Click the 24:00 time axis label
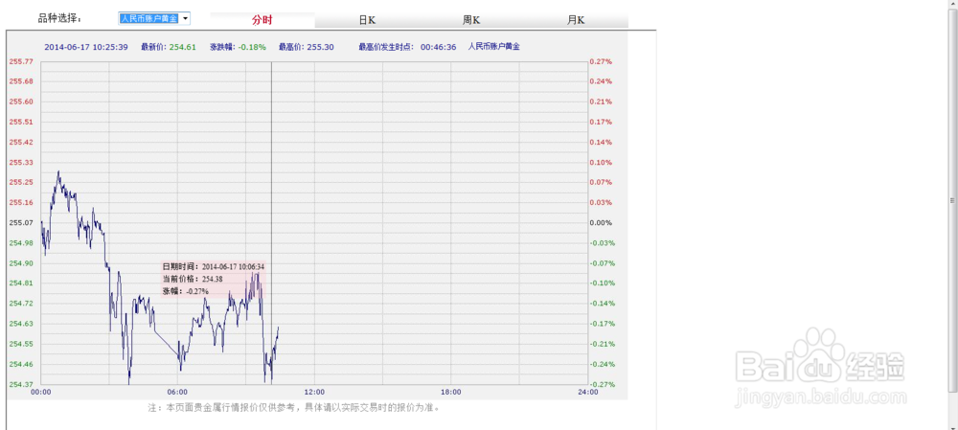The image size is (958, 430). tap(588, 392)
